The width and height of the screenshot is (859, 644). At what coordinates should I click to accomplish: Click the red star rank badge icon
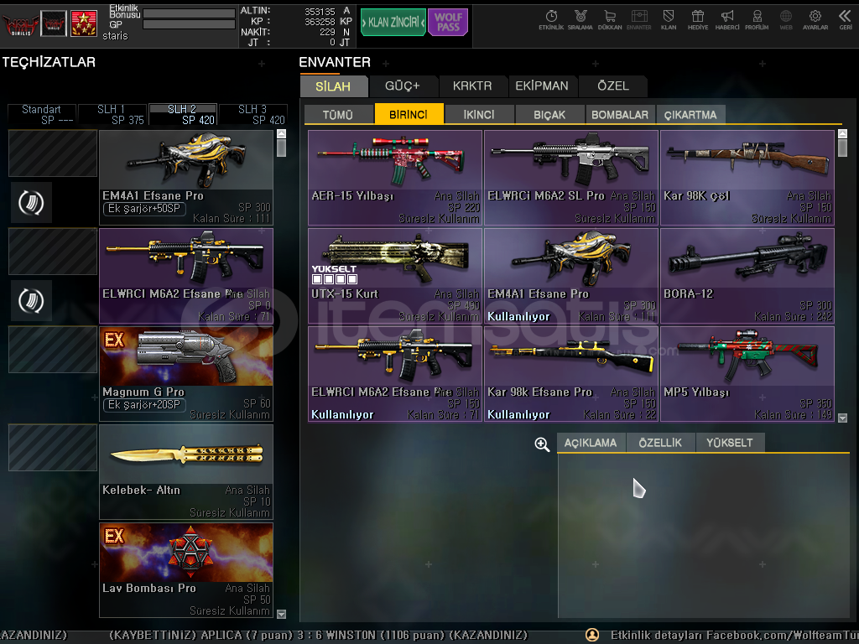(84, 23)
